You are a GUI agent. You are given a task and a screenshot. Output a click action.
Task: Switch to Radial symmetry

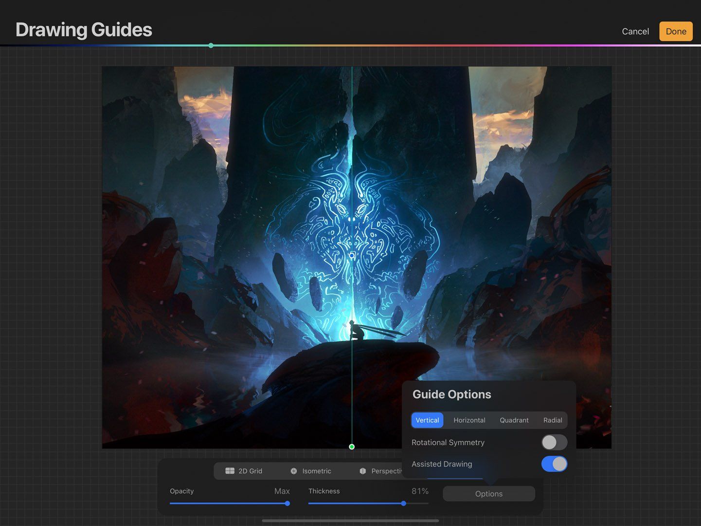click(553, 420)
